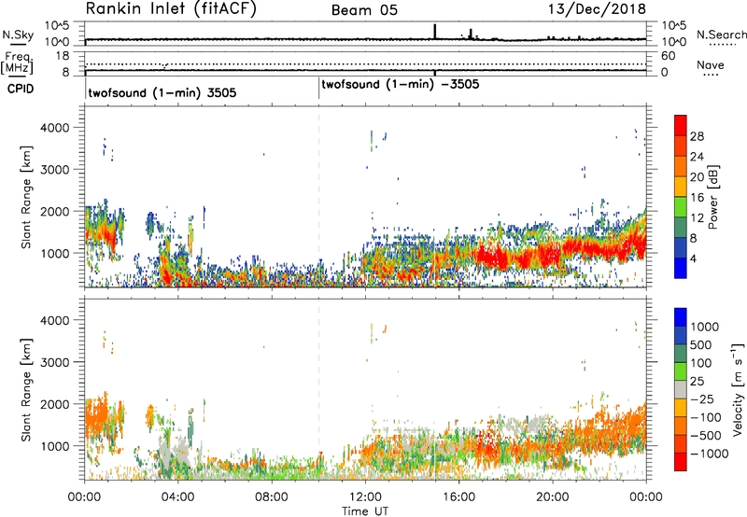Click the 'CPID' row label
This screenshot has height=517, width=747.
click(x=21, y=89)
